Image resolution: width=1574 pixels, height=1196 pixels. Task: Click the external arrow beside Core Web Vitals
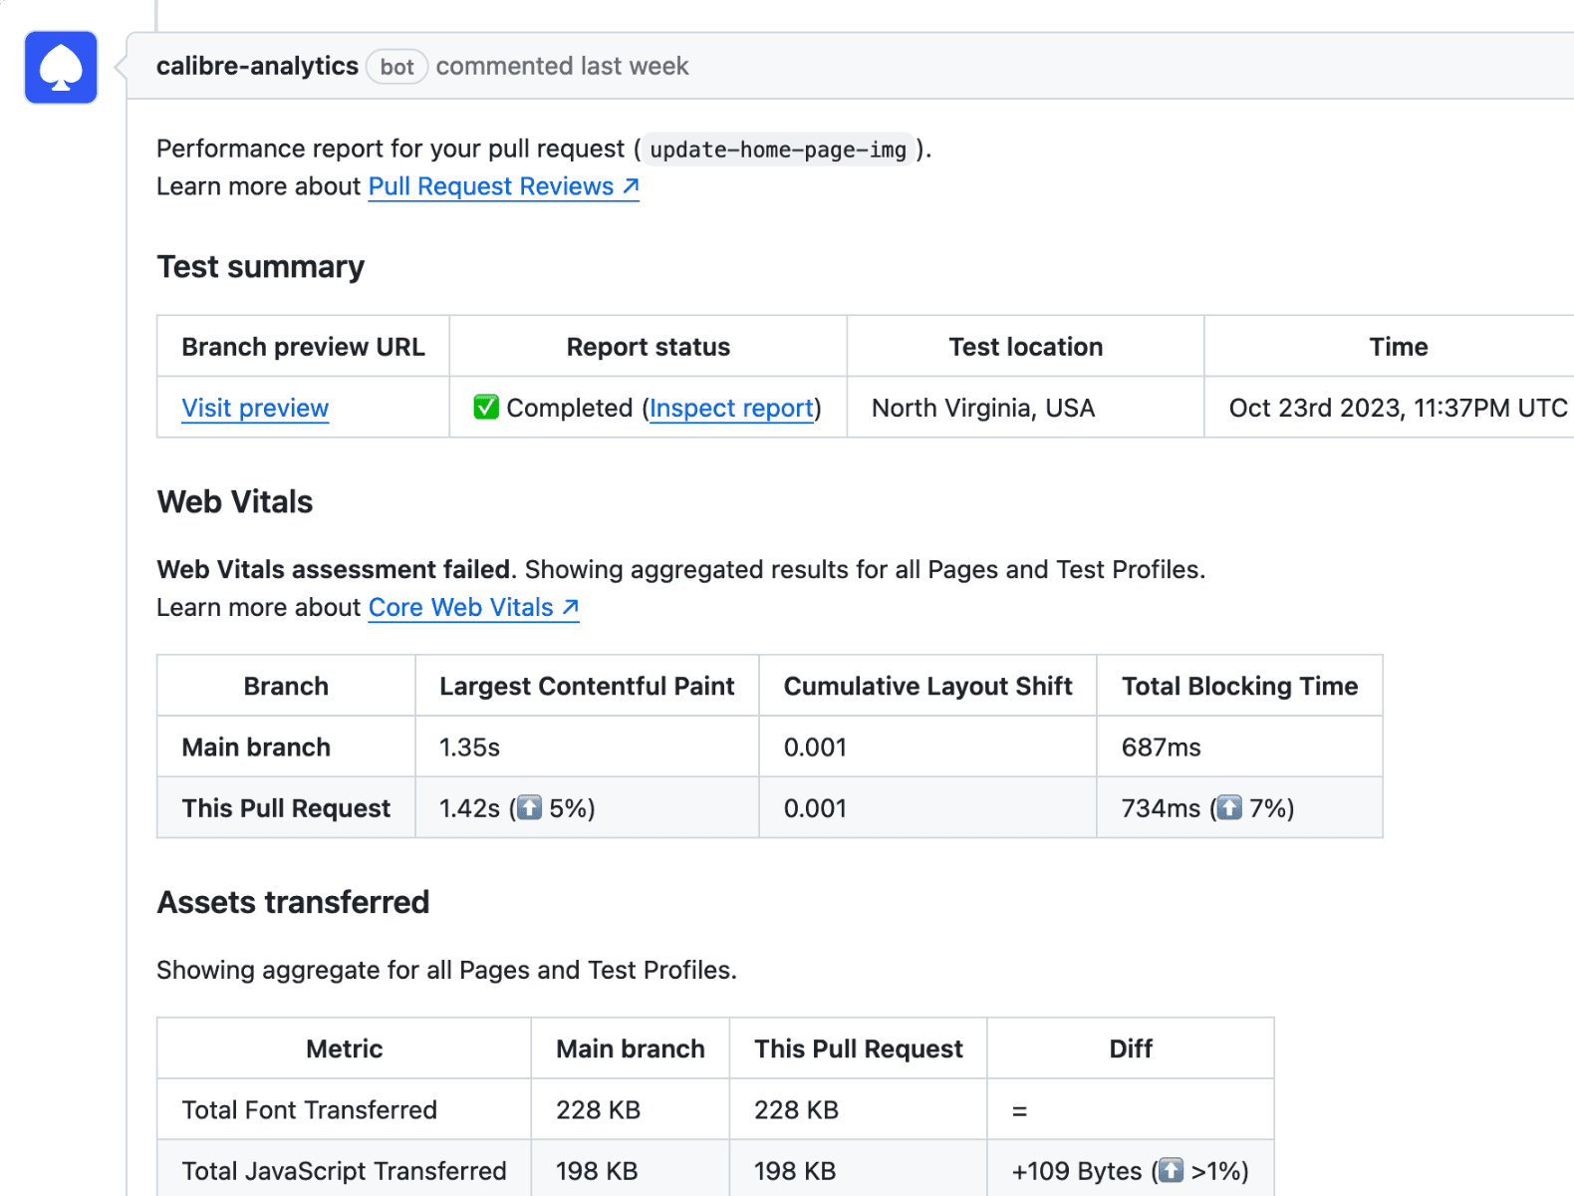[571, 607]
